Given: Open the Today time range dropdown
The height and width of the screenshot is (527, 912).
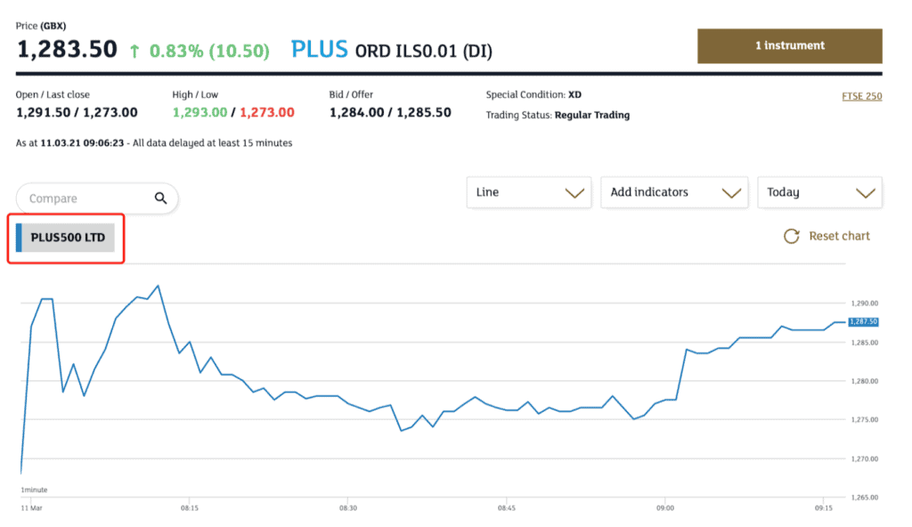Looking at the screenshot, I should [819, 192].
